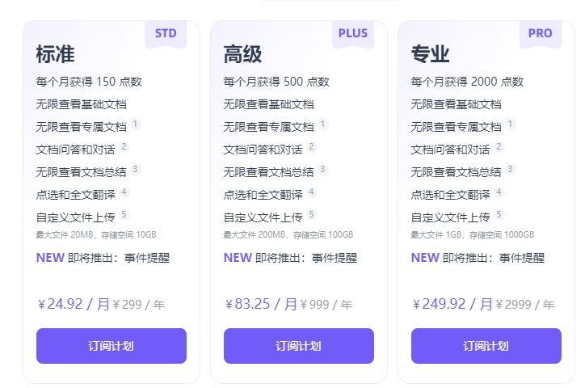Open footnote 5 in 专业 plan
Screen dimensions: 585x388
tap(499, 215)
